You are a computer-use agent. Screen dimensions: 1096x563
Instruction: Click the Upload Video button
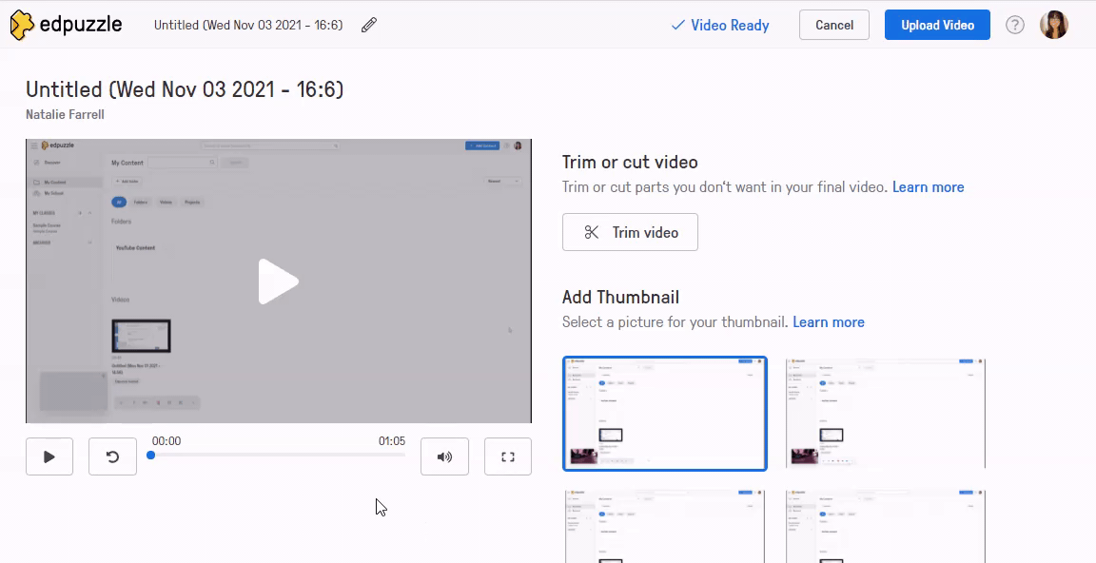coord(937,25)
